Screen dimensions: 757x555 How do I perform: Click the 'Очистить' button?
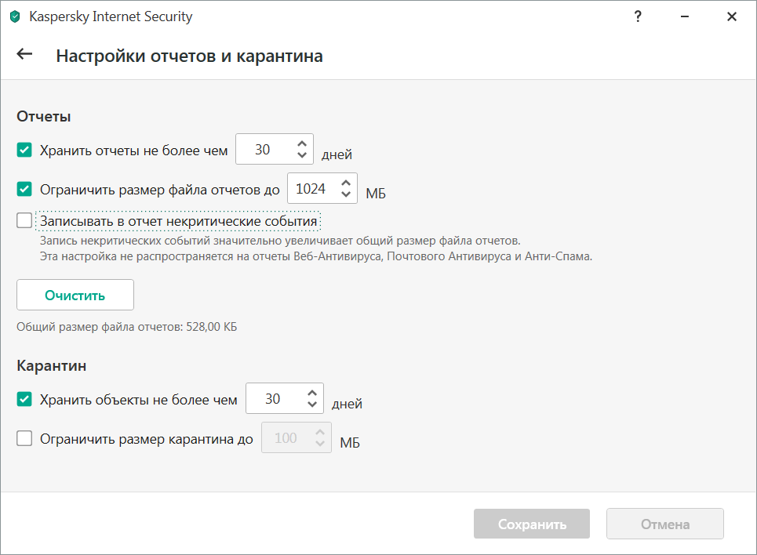pos(75,296)
